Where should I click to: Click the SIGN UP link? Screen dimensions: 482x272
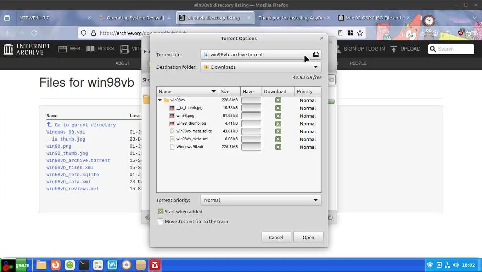[354, 49]
